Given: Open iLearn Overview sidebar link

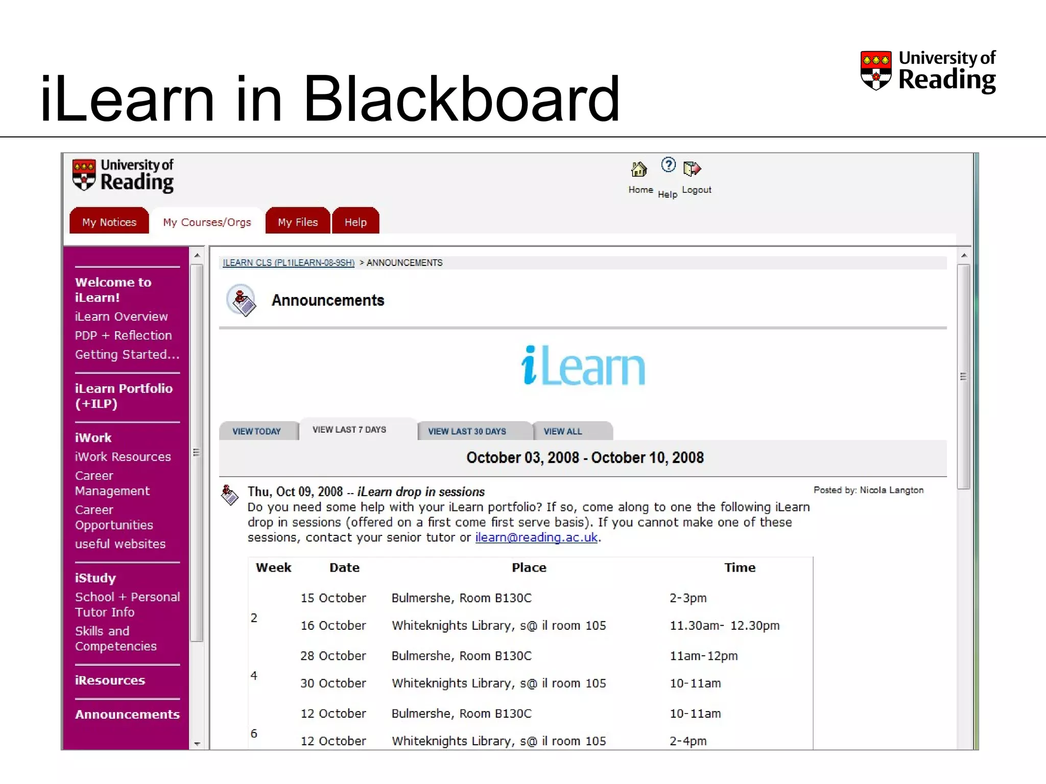Looking at the screenshot, I should 122,316.
